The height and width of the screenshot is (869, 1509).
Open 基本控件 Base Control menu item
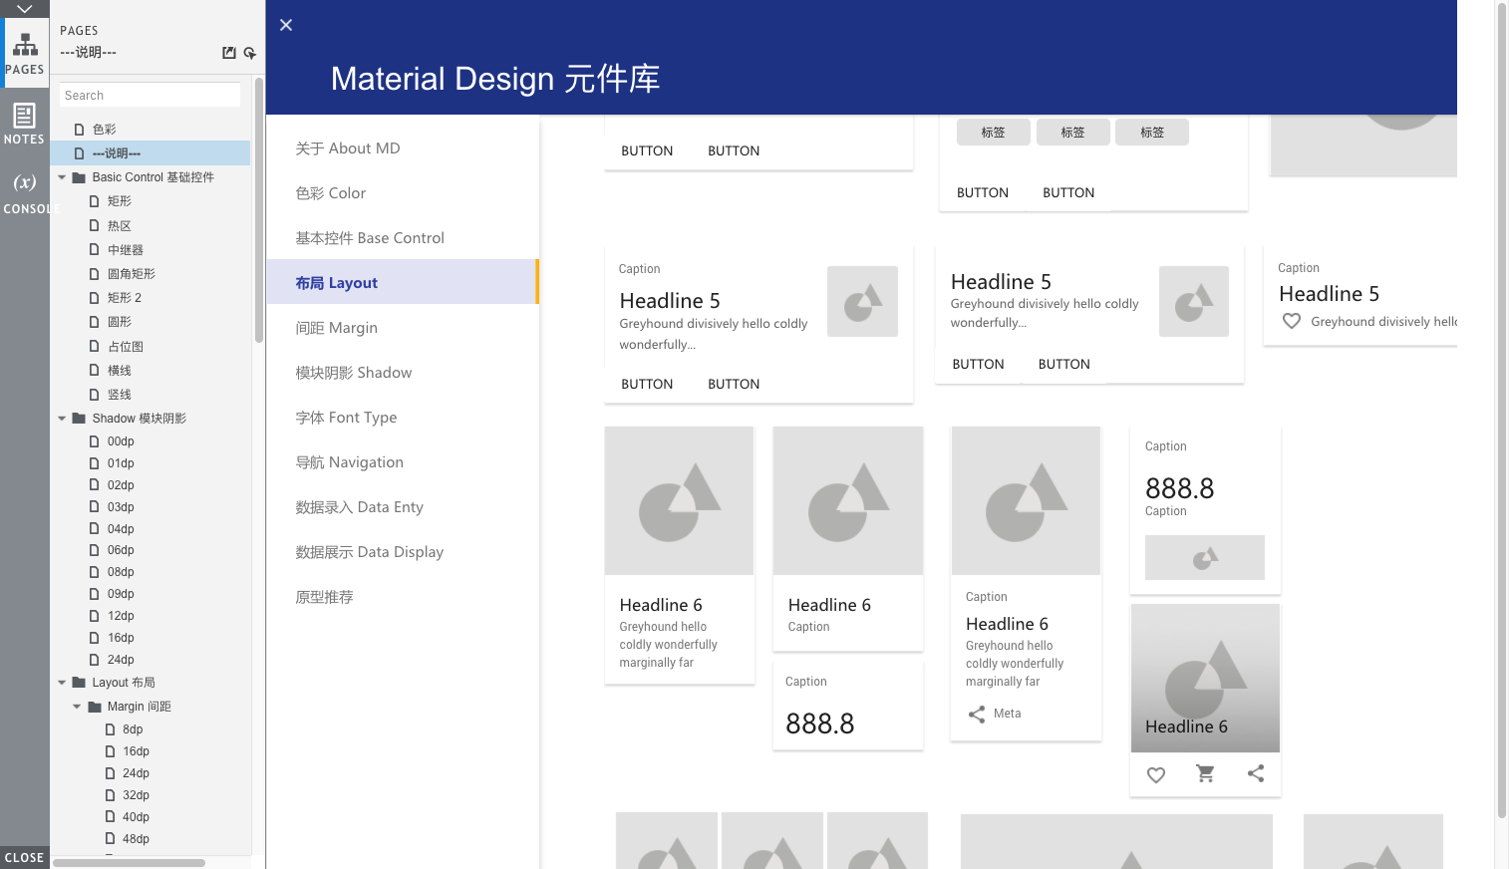[403, 238]
